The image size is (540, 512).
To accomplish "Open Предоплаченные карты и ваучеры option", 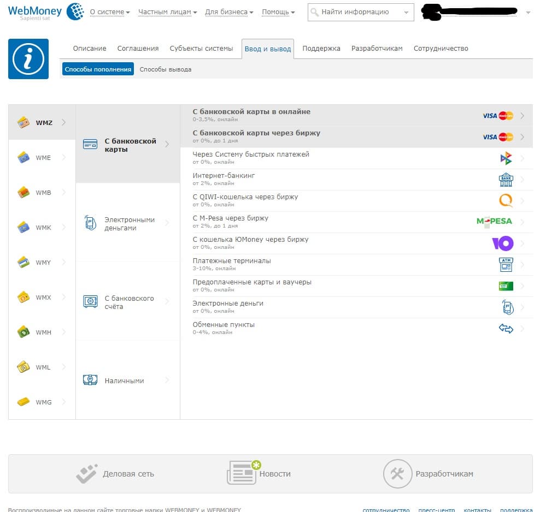I will coord(356,286).
